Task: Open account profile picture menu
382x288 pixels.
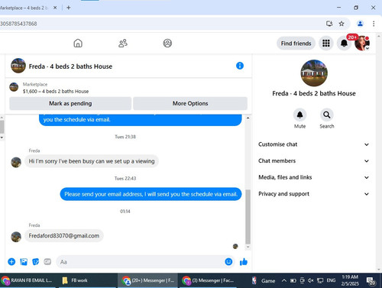Action: [x=362, y=43]
